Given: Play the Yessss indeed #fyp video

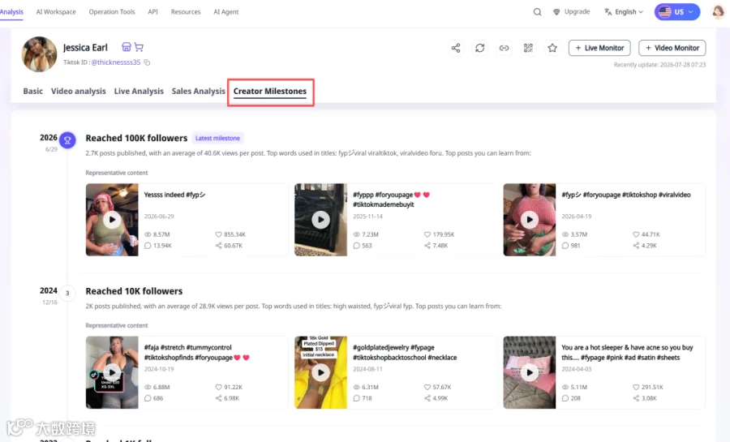Looking at the screenshot, I should pyautogui.click(x=112, y=220).
